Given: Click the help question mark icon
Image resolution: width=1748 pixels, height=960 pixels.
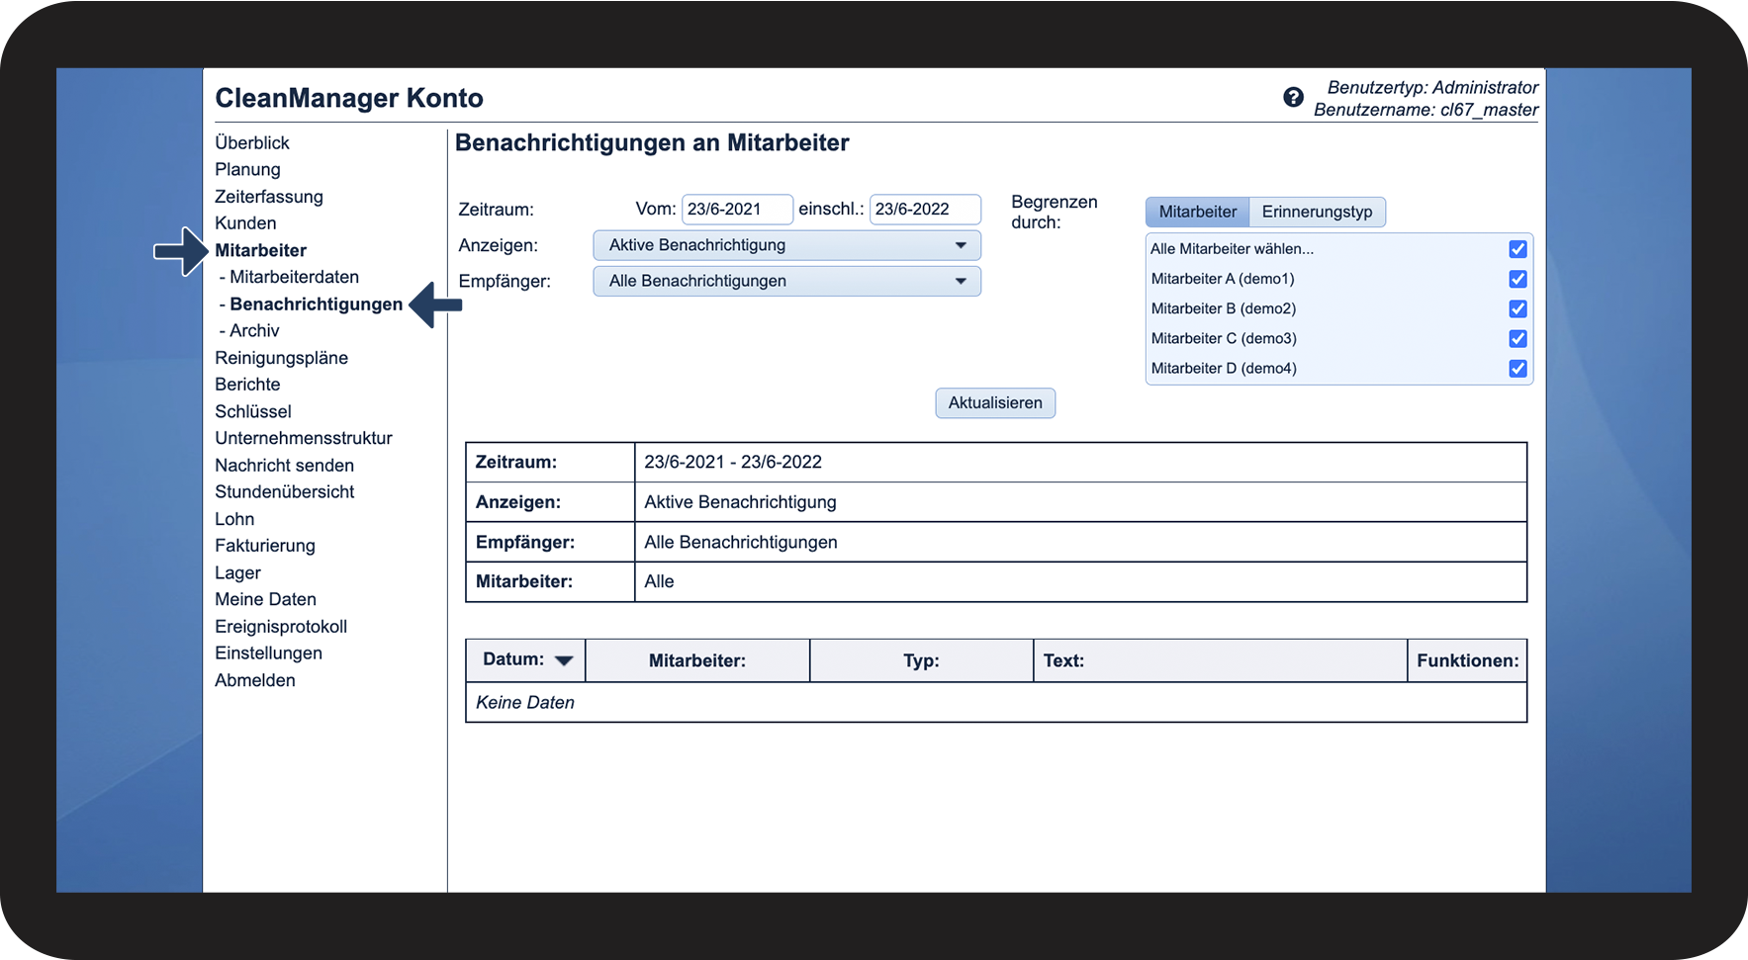Looking at the screenshot, I should [x=1292, y=97].
